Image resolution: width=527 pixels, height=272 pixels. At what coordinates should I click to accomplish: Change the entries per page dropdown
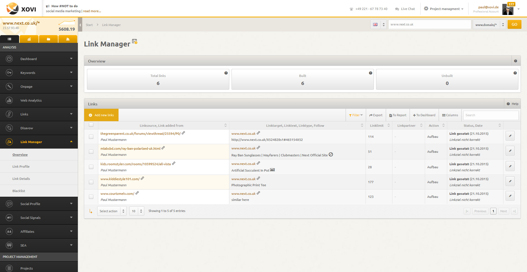tap(137, 211)
